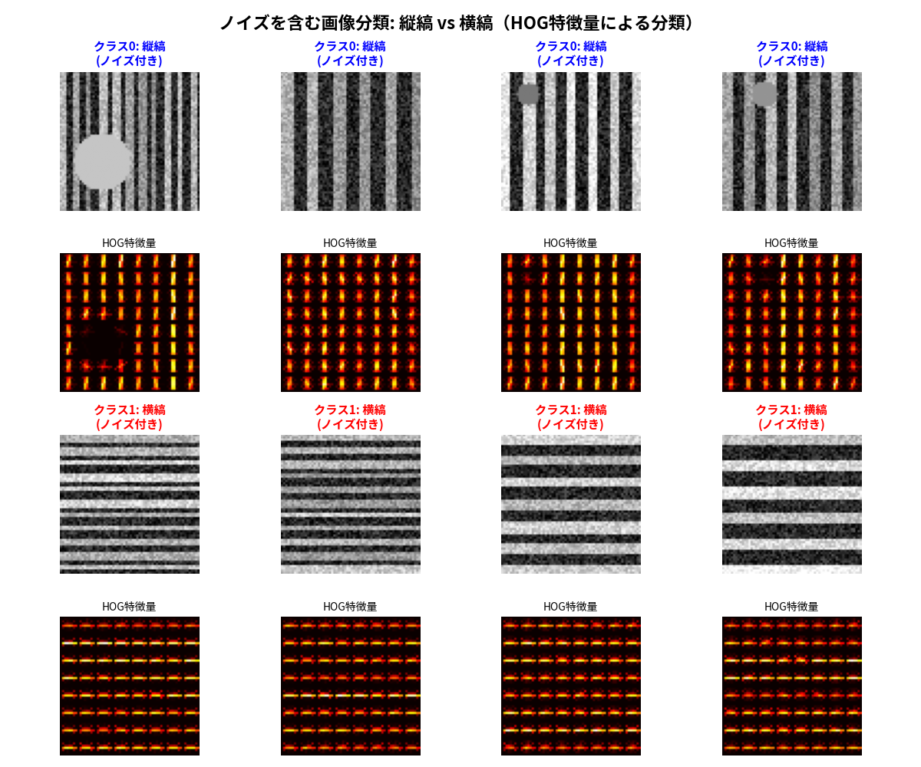Click the figure title about HOG classification
This screenshot has height=767, width=921.
[460, 23]
